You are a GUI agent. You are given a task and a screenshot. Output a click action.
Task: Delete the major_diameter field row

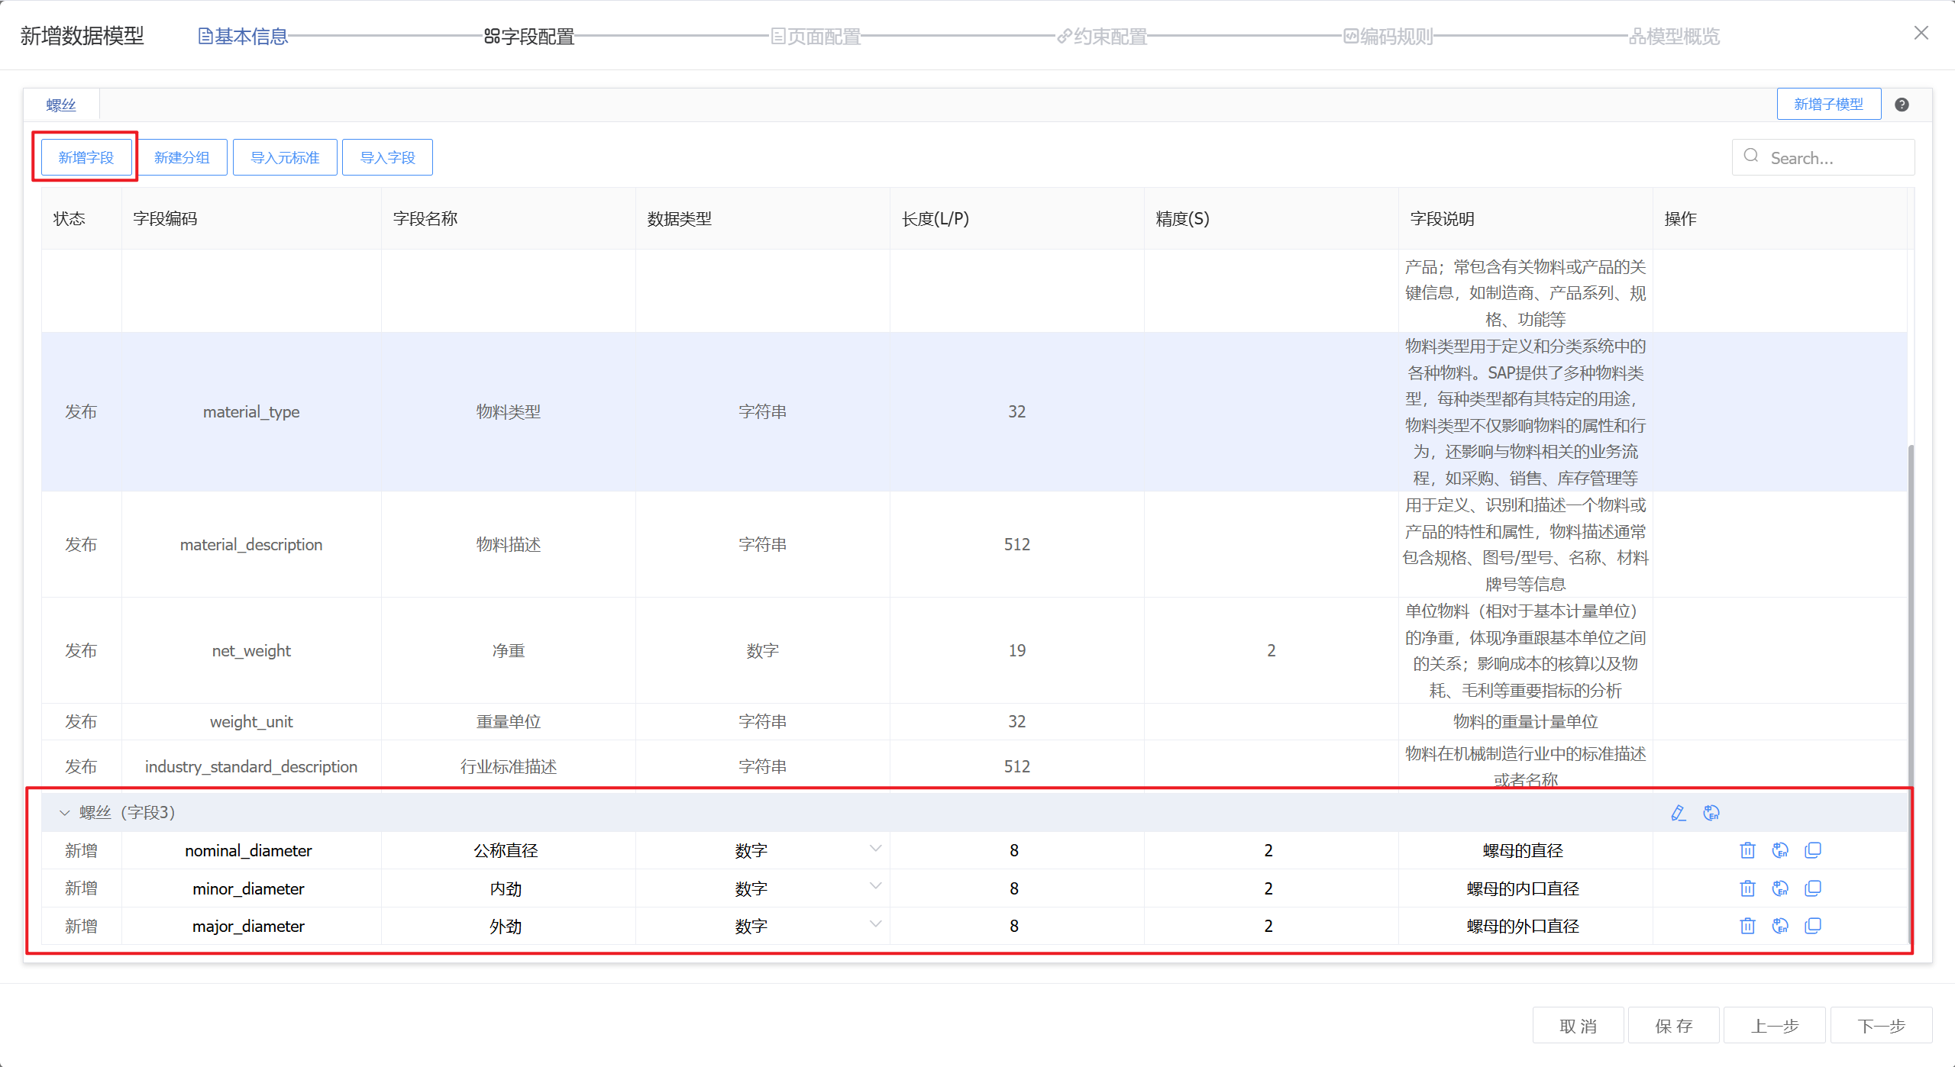click(x=1747, y=926)
